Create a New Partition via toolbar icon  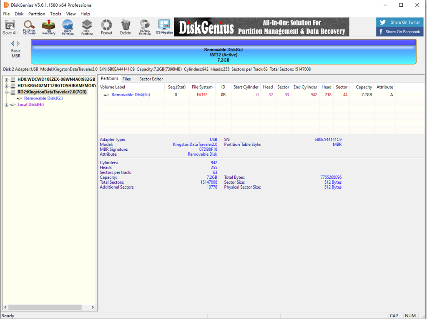[87, 27]
